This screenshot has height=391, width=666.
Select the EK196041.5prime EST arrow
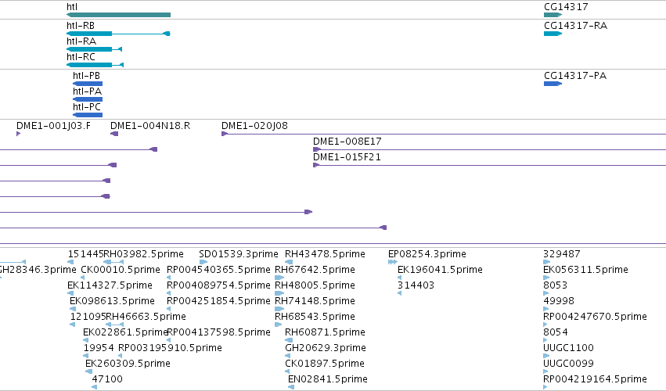399,278
